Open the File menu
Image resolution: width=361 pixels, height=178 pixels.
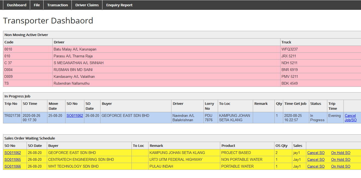(x=37, y=5)
